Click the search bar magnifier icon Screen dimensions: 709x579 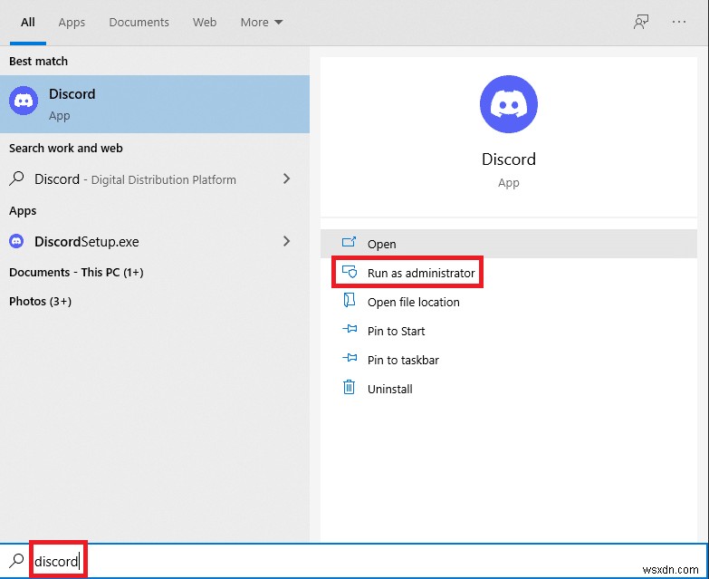click(x=16, y=561)
